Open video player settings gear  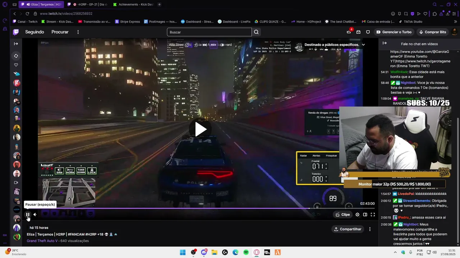[x=357, y=215]
